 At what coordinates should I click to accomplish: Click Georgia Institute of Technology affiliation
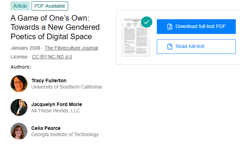point(65,134)
